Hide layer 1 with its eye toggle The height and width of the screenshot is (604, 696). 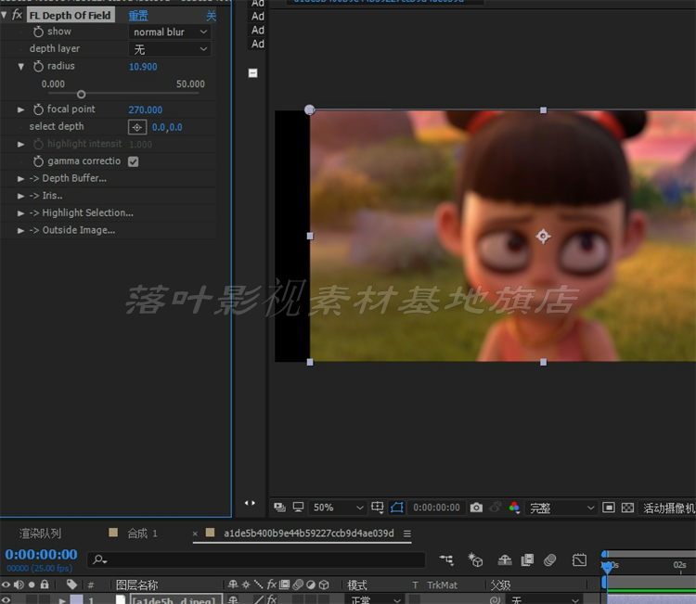tap(6, 600)
